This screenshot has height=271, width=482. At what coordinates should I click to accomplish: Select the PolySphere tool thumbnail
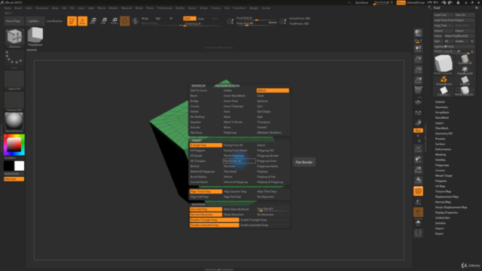click(35, 37)
